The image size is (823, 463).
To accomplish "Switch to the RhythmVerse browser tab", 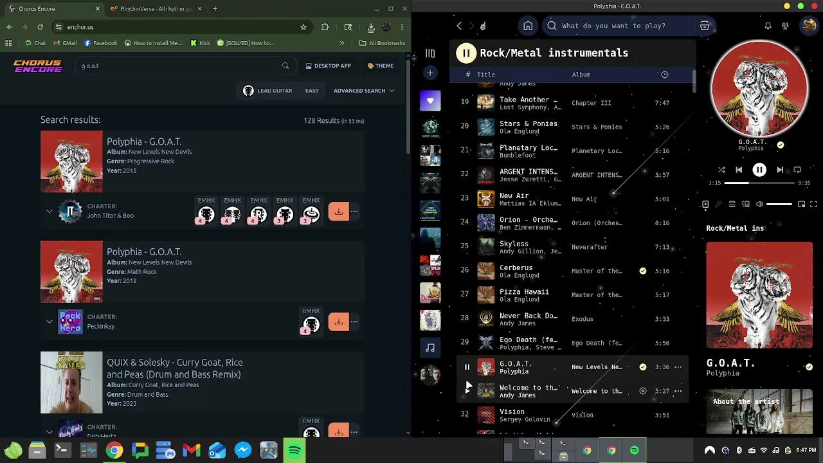I will (x=155, y=9).
